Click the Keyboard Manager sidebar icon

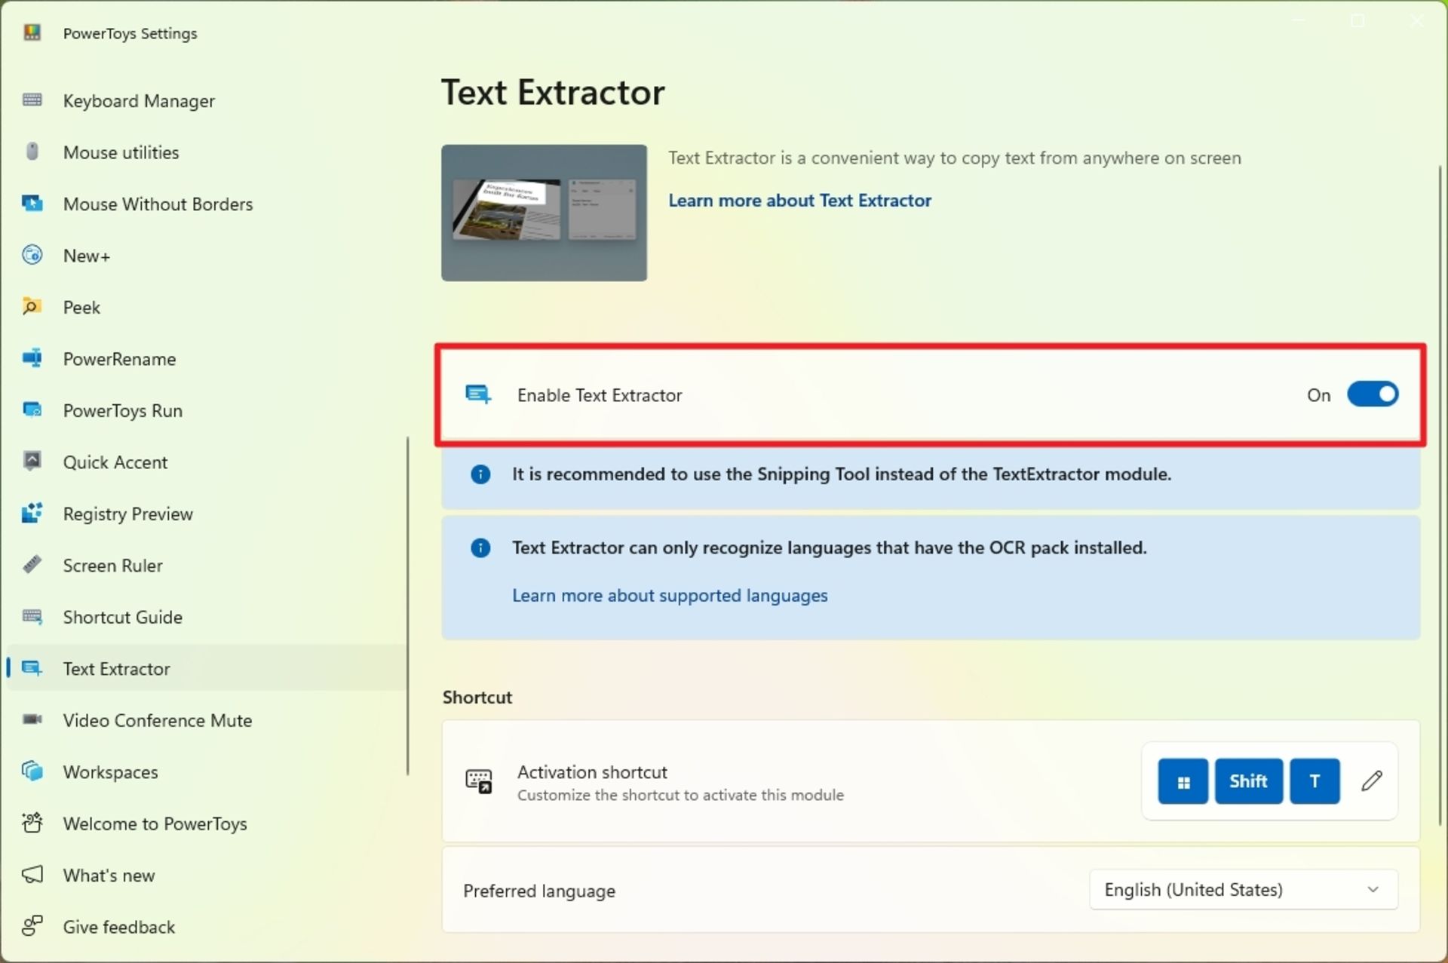tap(32, 100)
